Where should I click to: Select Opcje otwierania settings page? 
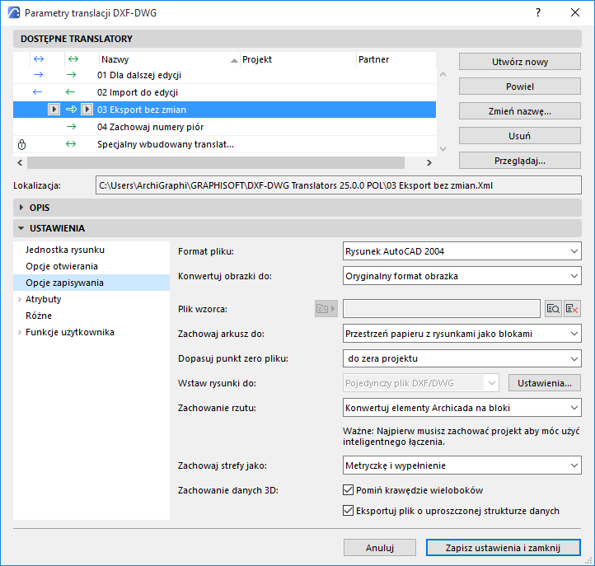(62, 266)
